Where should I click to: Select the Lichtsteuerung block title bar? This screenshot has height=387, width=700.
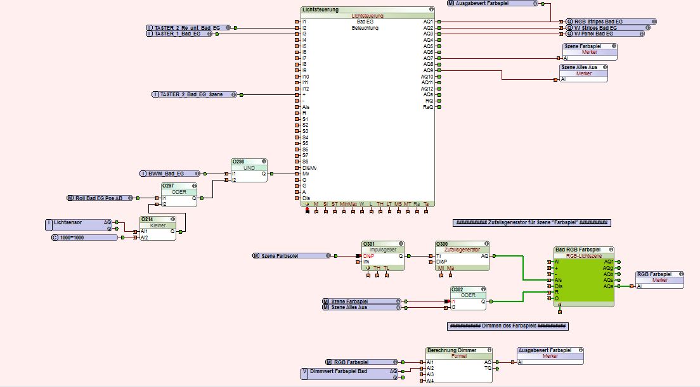pos(368,10)
